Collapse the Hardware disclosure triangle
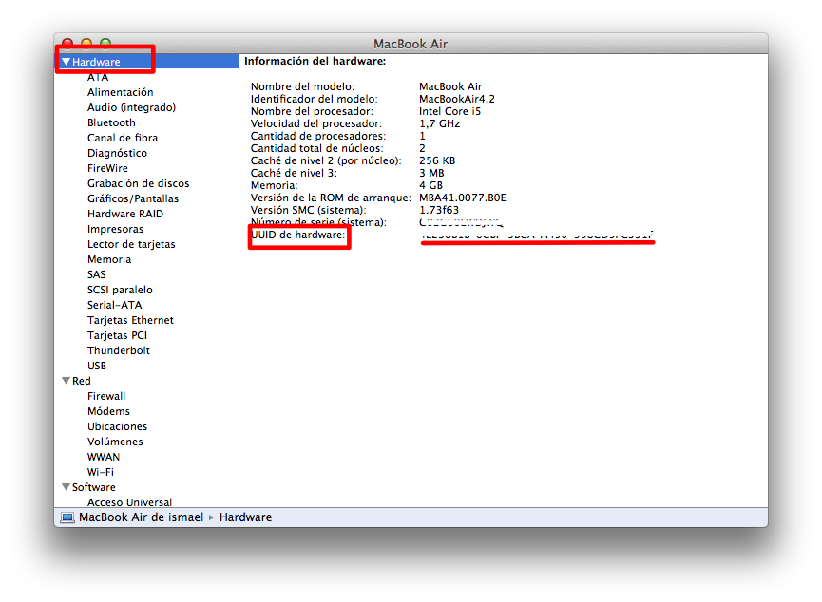This screenshot has width=822, height=602. pos(67,62)
